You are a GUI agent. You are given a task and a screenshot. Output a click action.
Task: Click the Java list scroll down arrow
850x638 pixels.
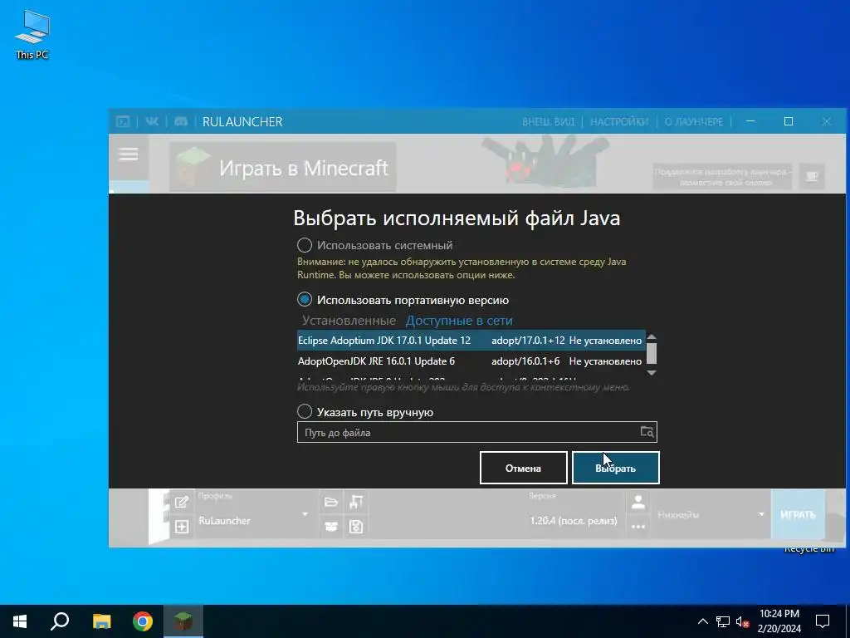[x=652, y=373]
